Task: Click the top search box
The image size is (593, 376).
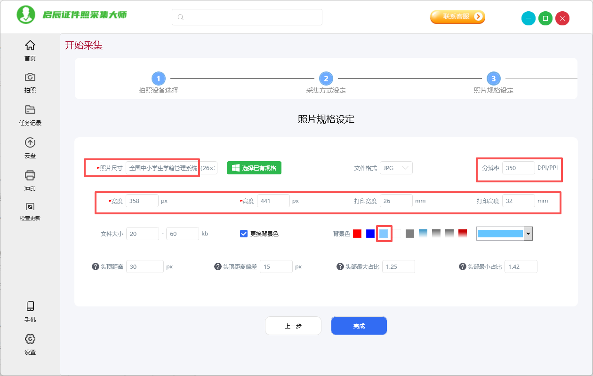Action: 247,17
